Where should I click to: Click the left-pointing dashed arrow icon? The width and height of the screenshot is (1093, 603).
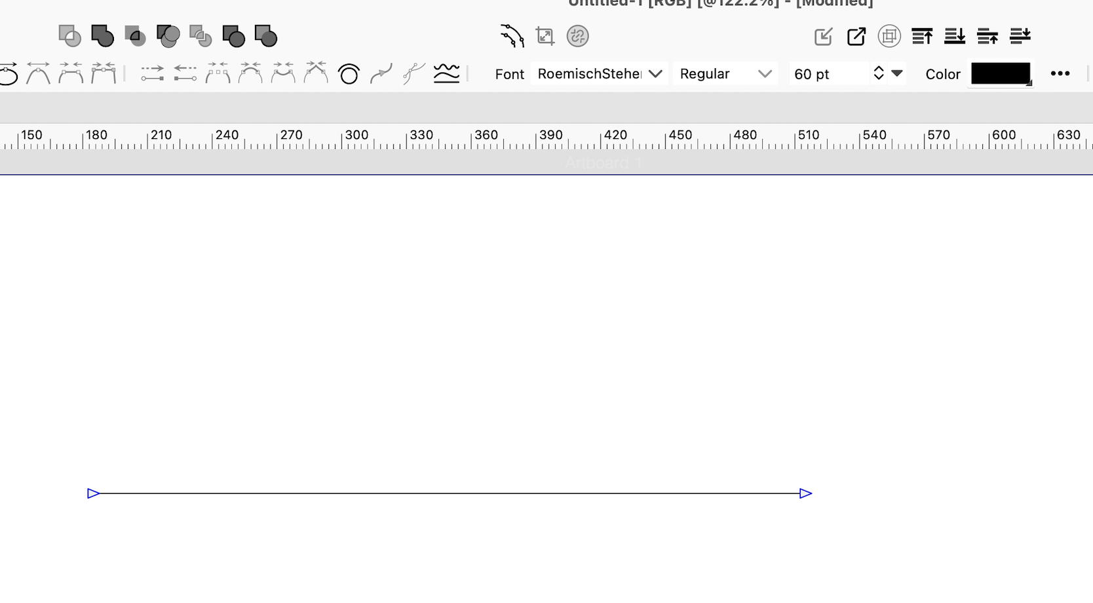click(185, 73)
